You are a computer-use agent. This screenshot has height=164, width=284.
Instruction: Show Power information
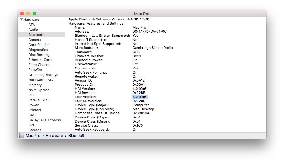(34, 105)
